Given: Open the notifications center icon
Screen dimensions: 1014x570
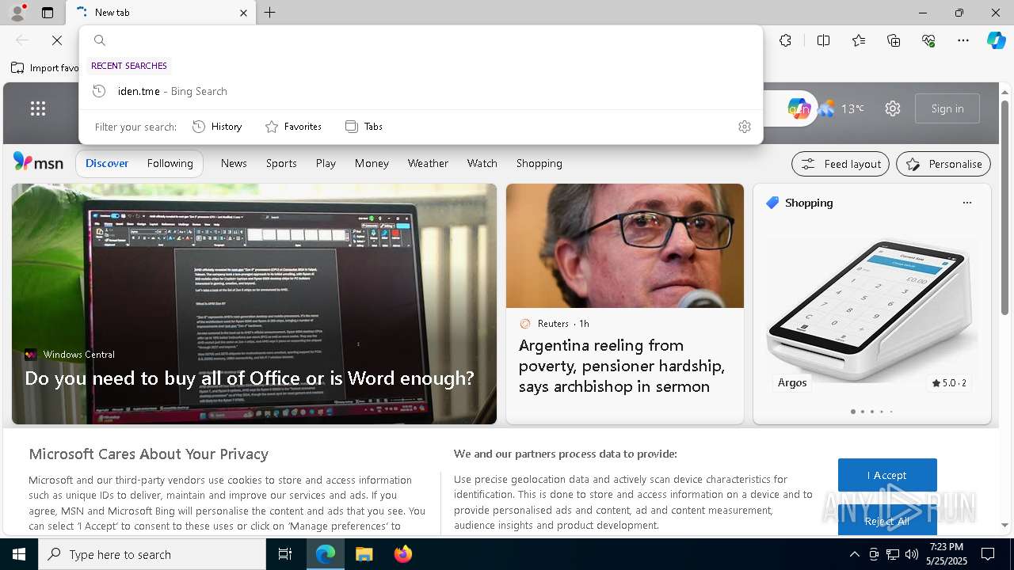Looking at the screenshot, I should (x=988, y=554).
